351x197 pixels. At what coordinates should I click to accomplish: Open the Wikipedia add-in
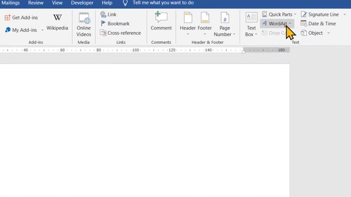click(57, 22)
